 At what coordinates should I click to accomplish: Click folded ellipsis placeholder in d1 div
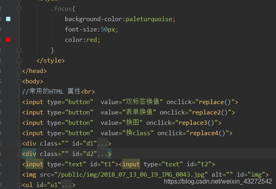[x=103, y=144]
